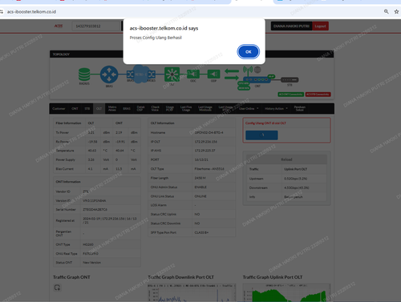Click the ONU Link Status ONLINE value
Screen dimensions: 401x302
(x=200, y=196)
